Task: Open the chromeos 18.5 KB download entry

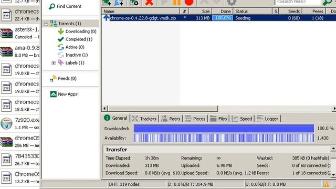Action: [20, 106]
